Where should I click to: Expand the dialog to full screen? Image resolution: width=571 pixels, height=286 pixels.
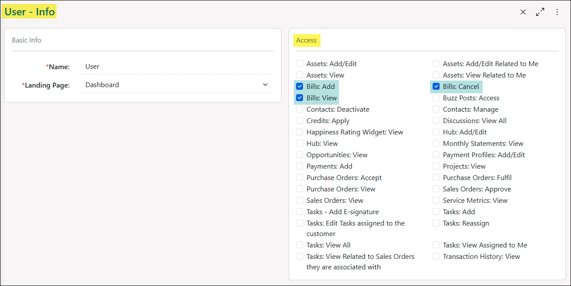[x=540, y=12]
